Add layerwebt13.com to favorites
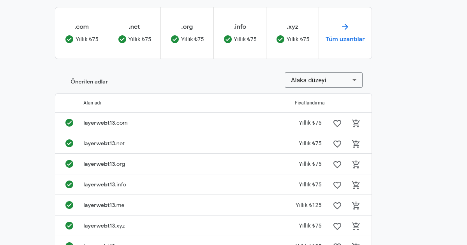Screen dimensions: 467x245 (337, 123)
